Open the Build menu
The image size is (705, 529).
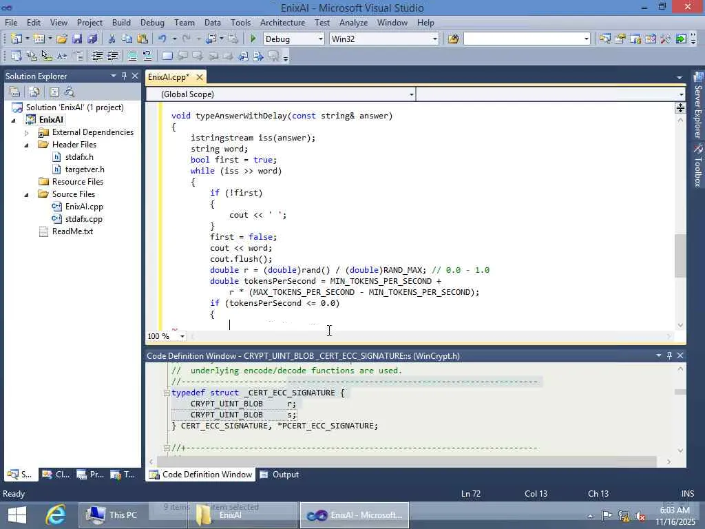click(x=121, y=23)
